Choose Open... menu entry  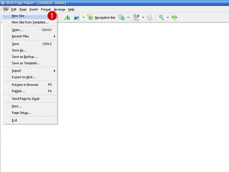click(30, 30)
